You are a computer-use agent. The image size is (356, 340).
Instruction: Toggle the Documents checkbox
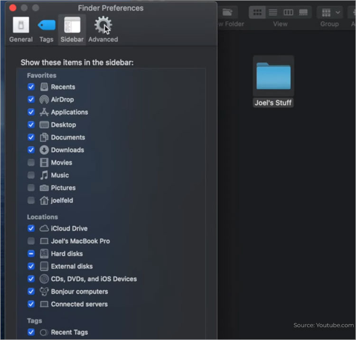(31, 137)
